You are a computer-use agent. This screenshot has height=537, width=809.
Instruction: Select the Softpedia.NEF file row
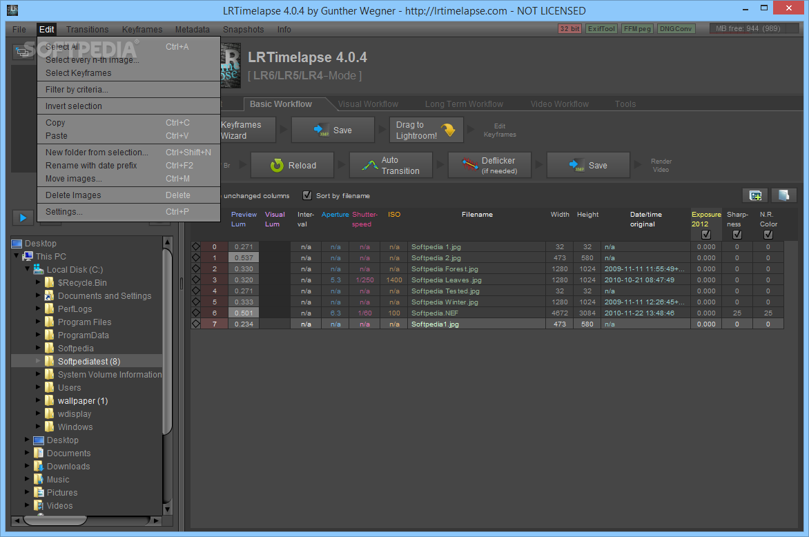click(x=487, y=313)
